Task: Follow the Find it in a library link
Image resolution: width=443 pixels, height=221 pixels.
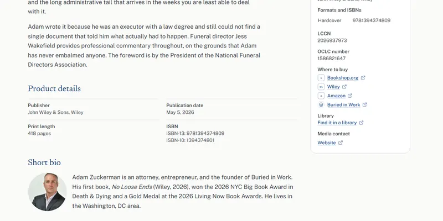Action: pos(337,123)
